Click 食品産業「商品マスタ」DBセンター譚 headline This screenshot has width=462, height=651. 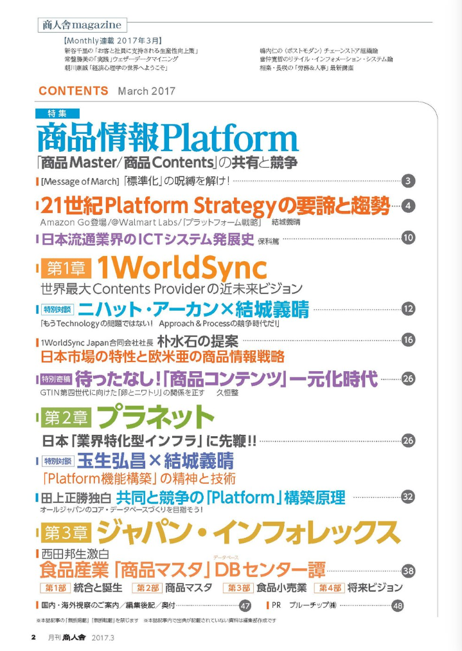(182, 570)
